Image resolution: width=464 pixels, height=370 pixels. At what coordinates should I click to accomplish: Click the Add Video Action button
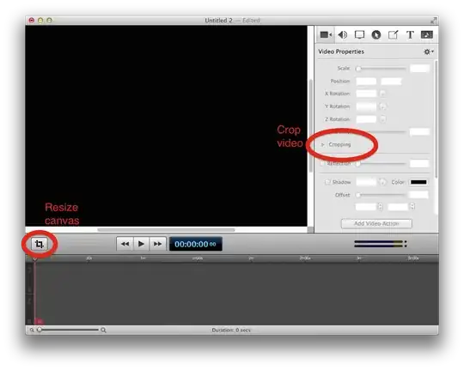(376, 223)
